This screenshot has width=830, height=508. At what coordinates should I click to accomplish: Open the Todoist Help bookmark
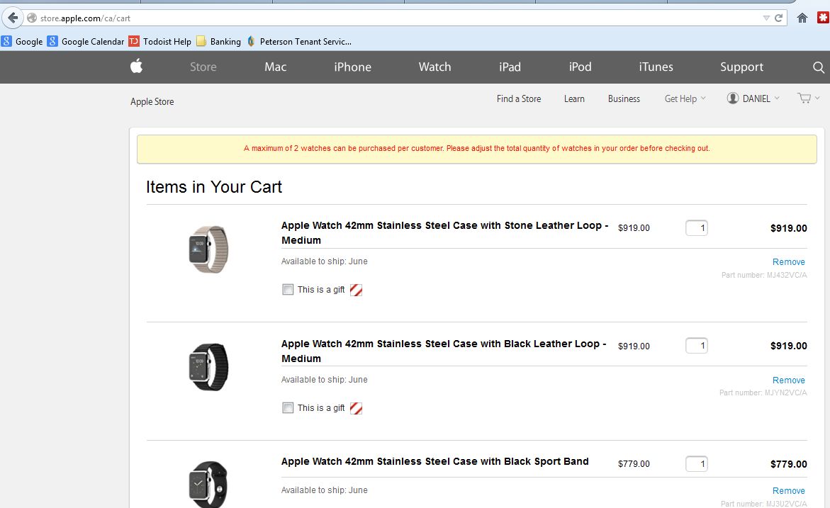pos(160,41)
